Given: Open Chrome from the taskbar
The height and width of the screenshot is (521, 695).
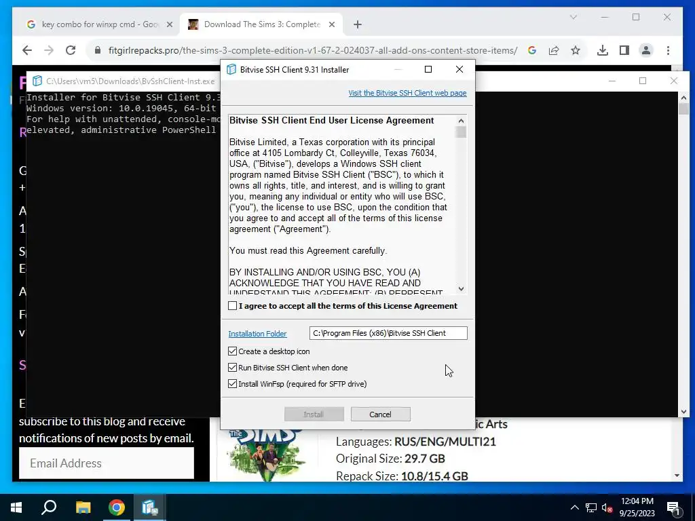Looking at the screenshot, I should [x=117, y=507].
